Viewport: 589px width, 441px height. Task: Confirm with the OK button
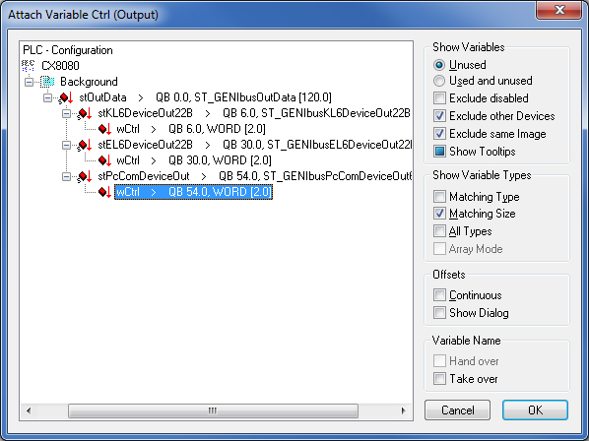tap(535, 410)
